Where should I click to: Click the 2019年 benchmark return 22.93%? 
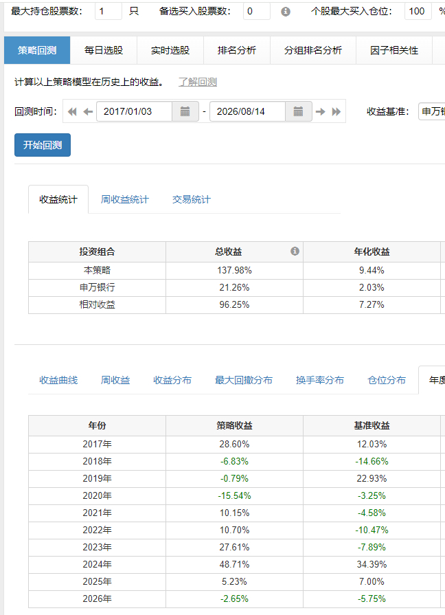click(372, 478)
